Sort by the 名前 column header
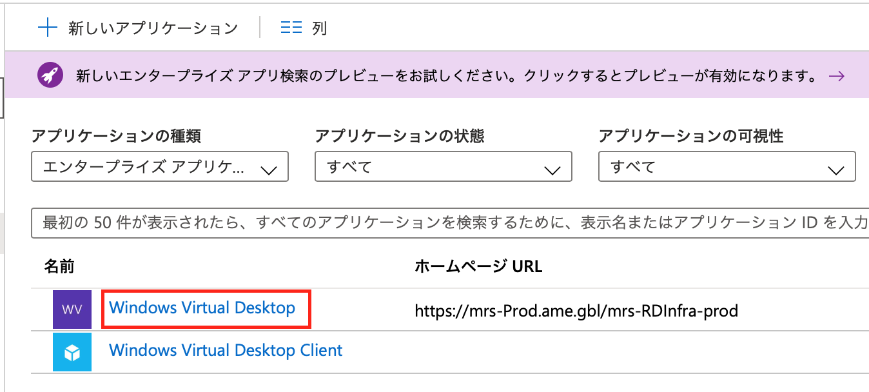The width and height of the screenshot is (869, 392). click(60, 264)
